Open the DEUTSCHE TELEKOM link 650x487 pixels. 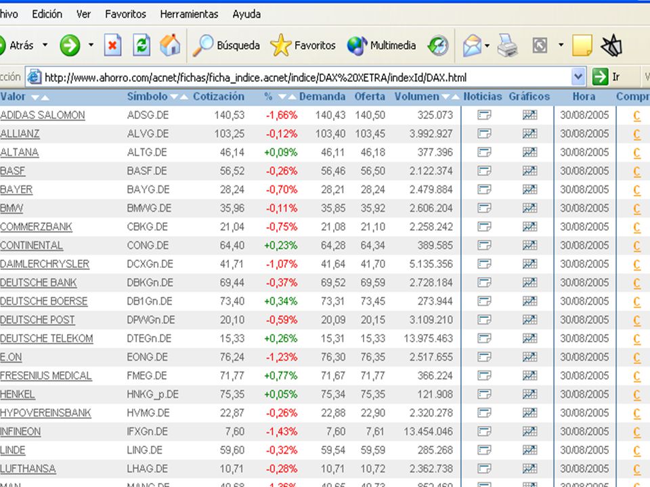(47, 339)
